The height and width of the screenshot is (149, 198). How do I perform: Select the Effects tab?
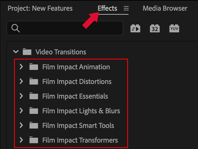[x=107, y=8]
